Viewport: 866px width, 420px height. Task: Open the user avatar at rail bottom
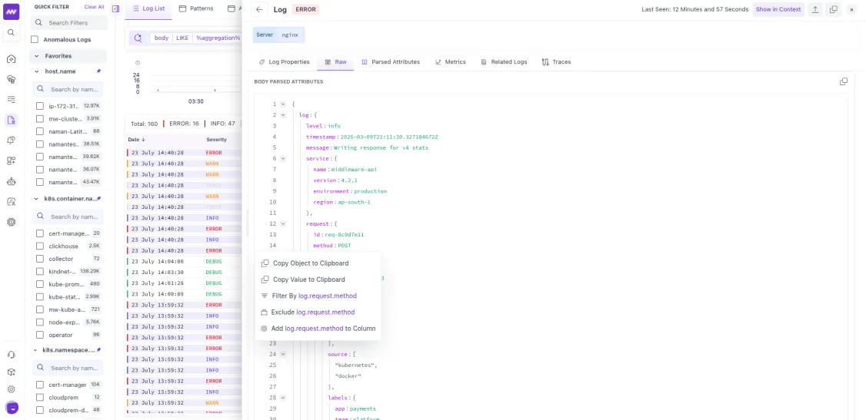pyautogui.click(x=12, y=407)
